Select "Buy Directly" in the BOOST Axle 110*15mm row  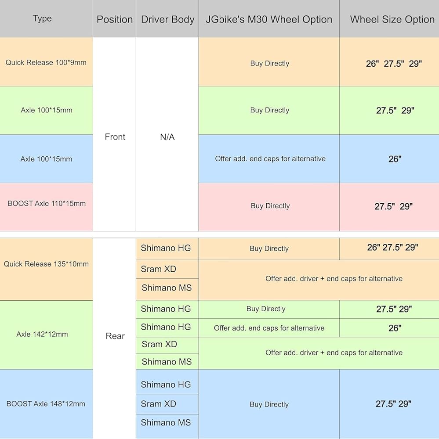point(270,206)
